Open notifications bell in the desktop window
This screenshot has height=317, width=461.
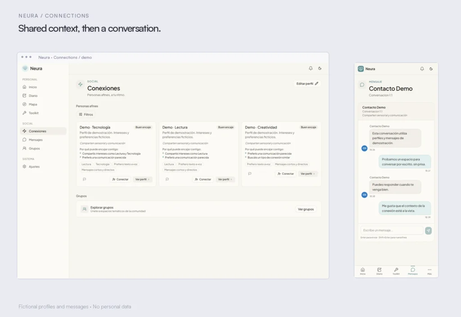click(x=311, y=68)
